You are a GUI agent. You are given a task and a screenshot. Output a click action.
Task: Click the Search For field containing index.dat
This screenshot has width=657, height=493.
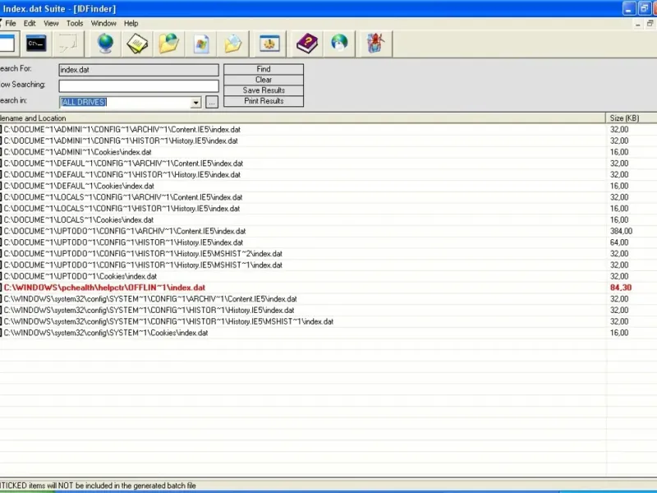click(139, 70)
